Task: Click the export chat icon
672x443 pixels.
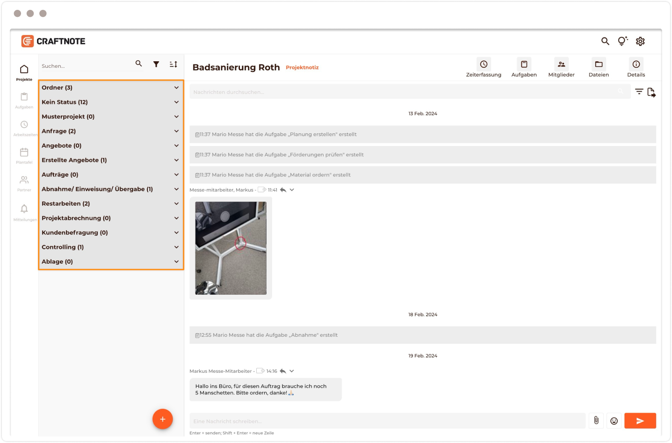Action: tap(651, 92)
